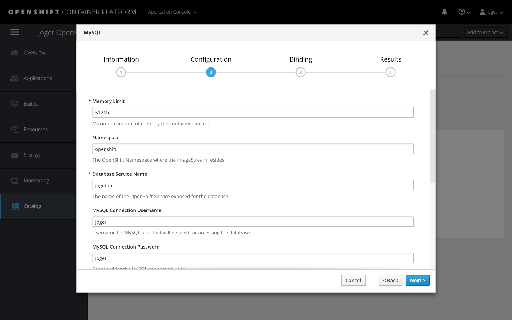Click the dialog vertical scrollbar

coord(432,136)
